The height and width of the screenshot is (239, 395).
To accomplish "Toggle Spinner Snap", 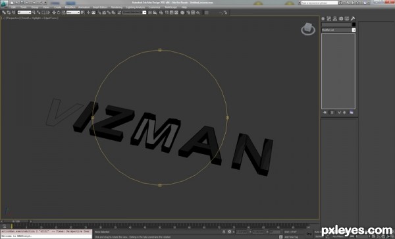I will (113, 13).
